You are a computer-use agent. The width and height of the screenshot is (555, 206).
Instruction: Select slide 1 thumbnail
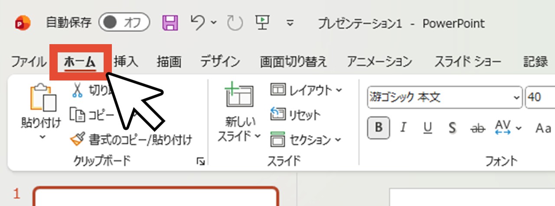point(156,196)
